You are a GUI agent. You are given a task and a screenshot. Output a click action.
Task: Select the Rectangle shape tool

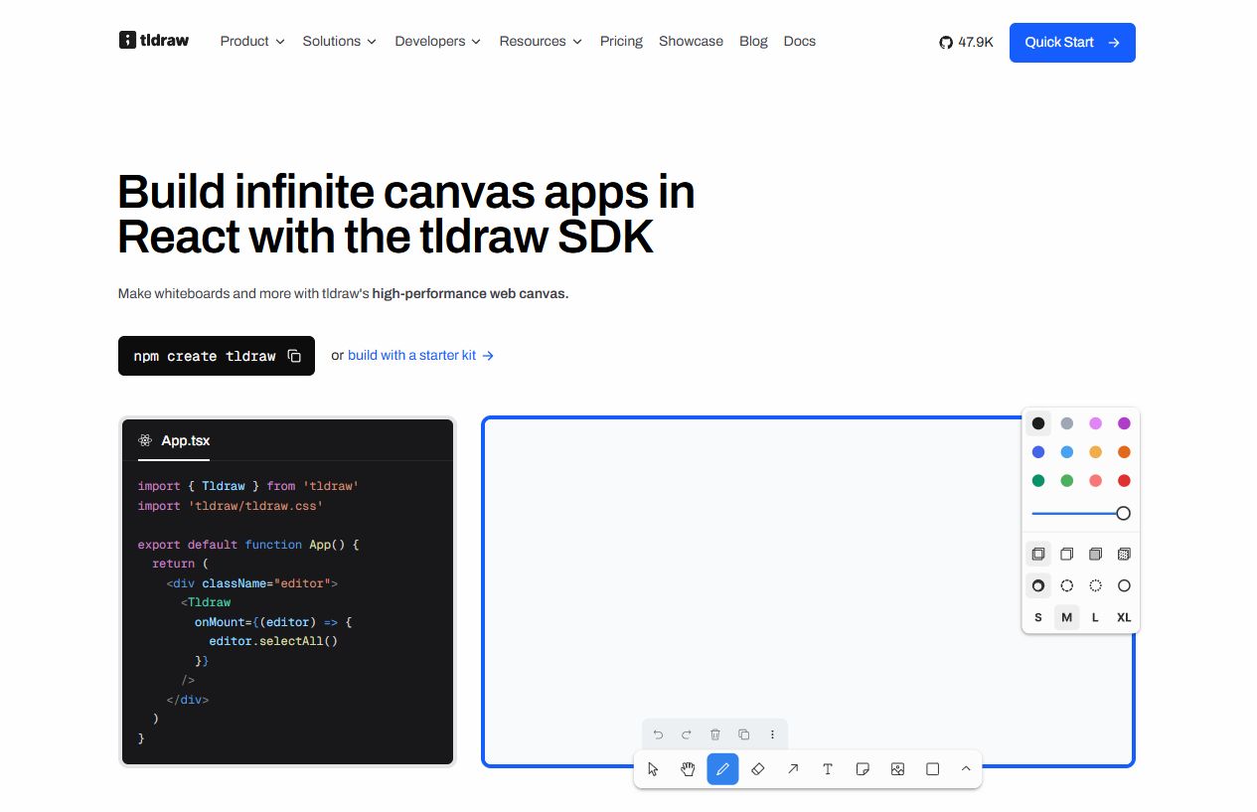tap(932, 769)
